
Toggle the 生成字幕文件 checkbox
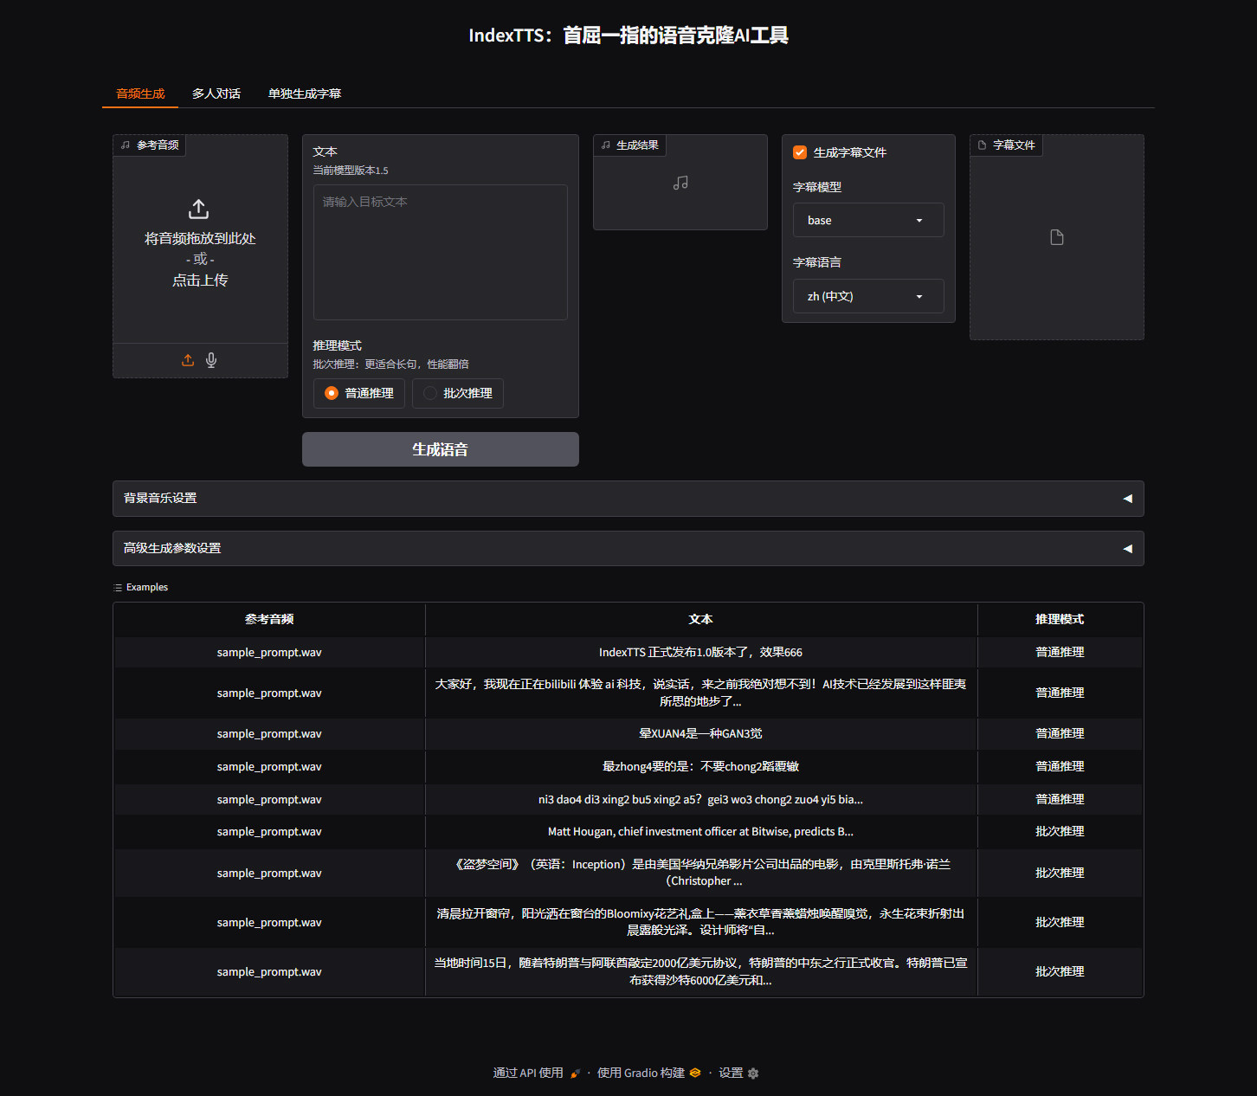[800, 152]
